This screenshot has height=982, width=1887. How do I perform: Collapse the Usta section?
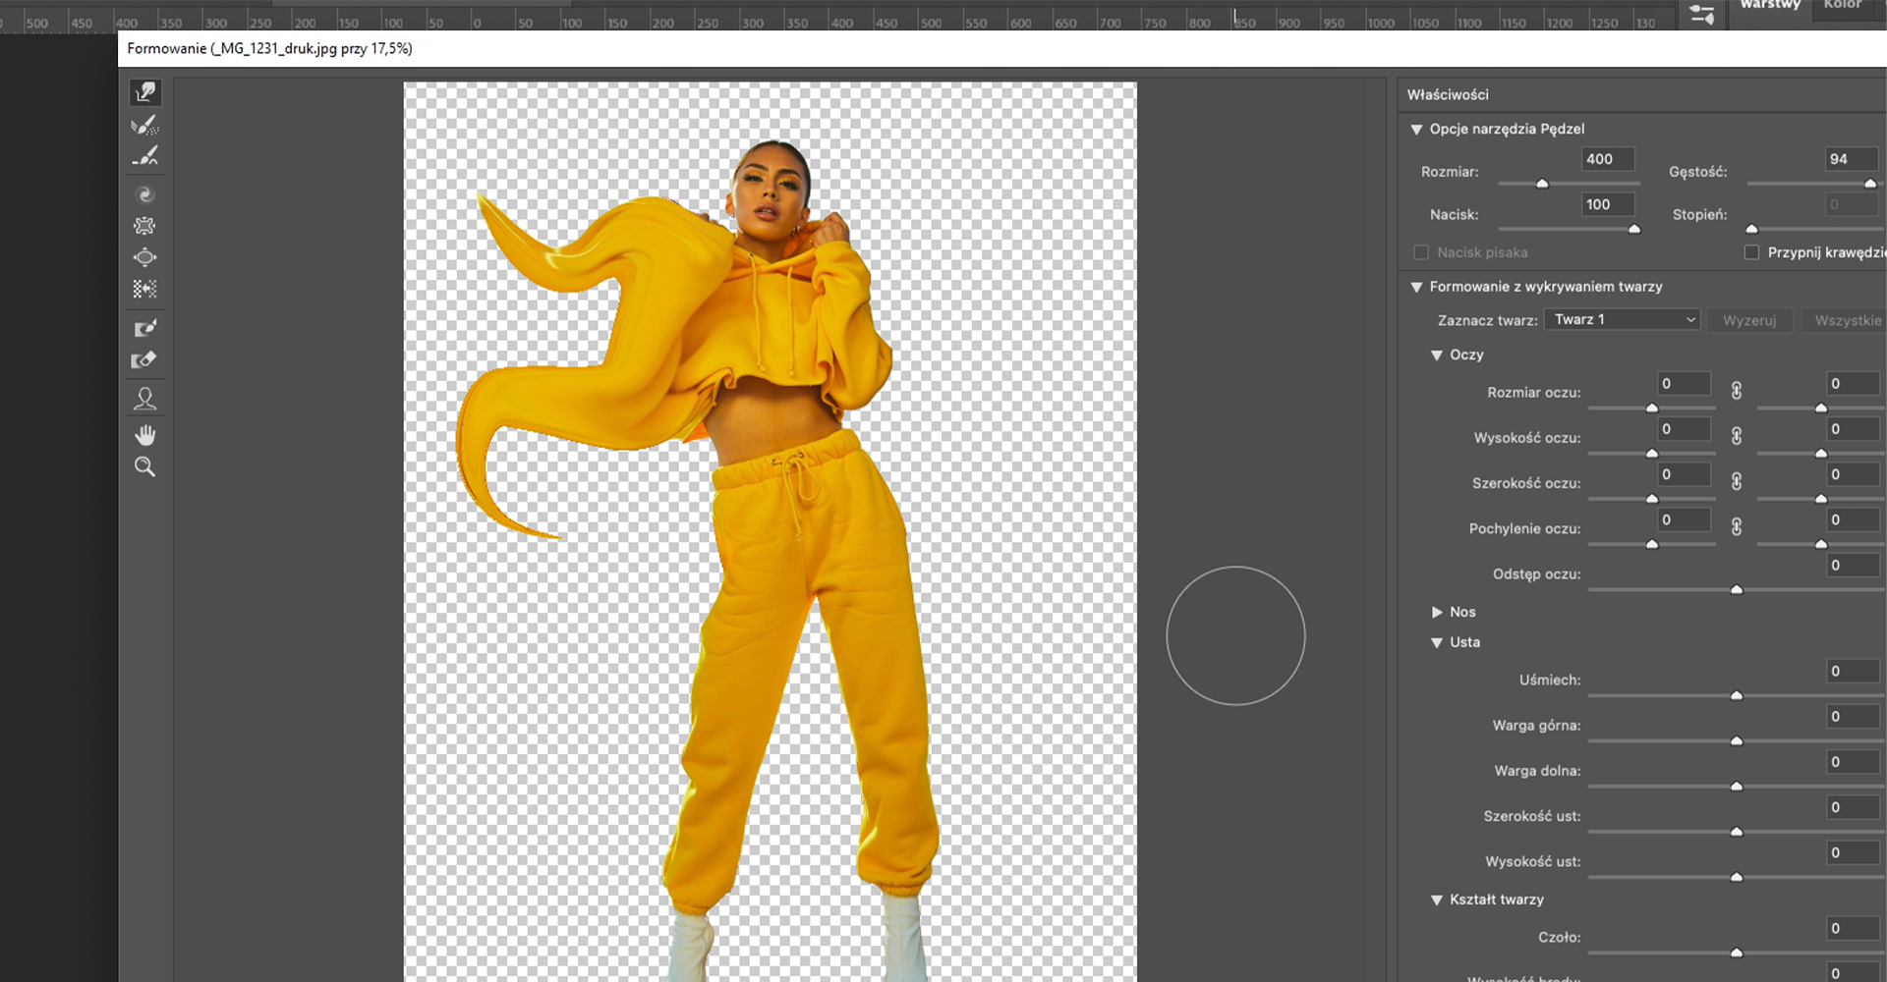click(x=1437, y=643)
